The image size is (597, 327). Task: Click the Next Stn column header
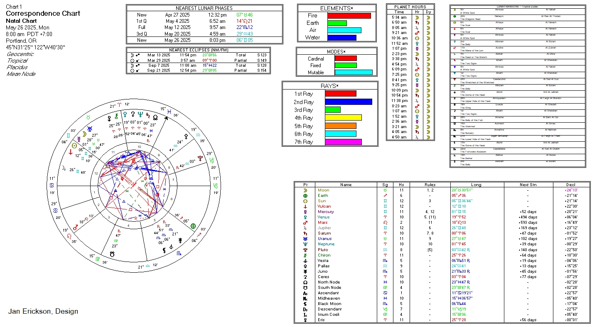[528, 185]
